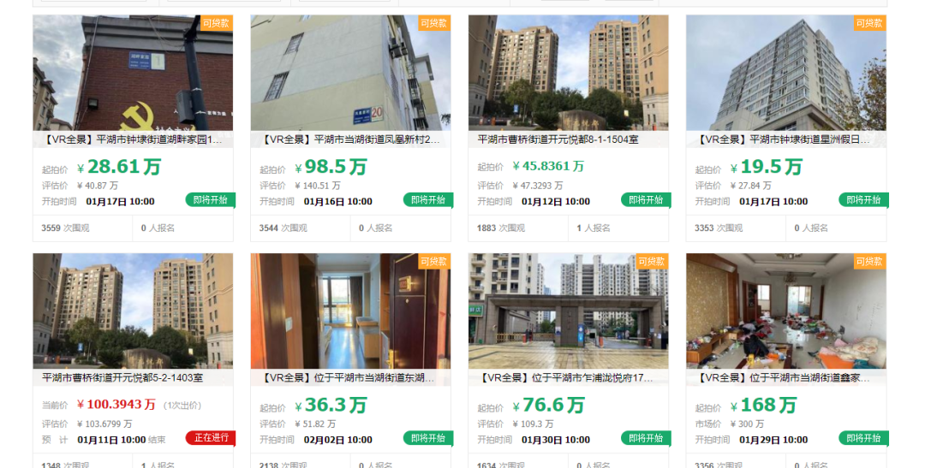Click 正在进行 tag on 100.3943万 listing
This screenshot has width=925, height=468.
point(211,438)
